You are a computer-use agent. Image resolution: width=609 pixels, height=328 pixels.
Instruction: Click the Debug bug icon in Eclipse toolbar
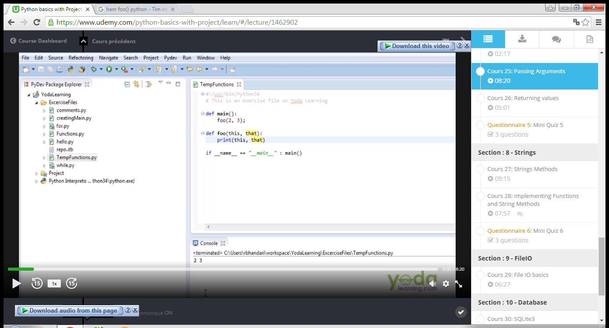(93, 69)
